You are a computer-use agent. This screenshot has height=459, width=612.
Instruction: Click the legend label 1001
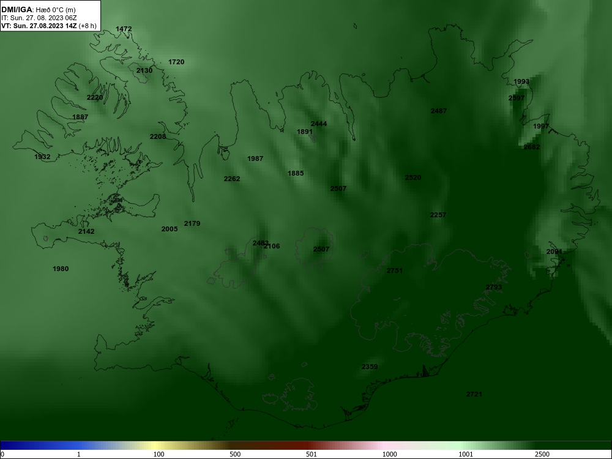466,454
